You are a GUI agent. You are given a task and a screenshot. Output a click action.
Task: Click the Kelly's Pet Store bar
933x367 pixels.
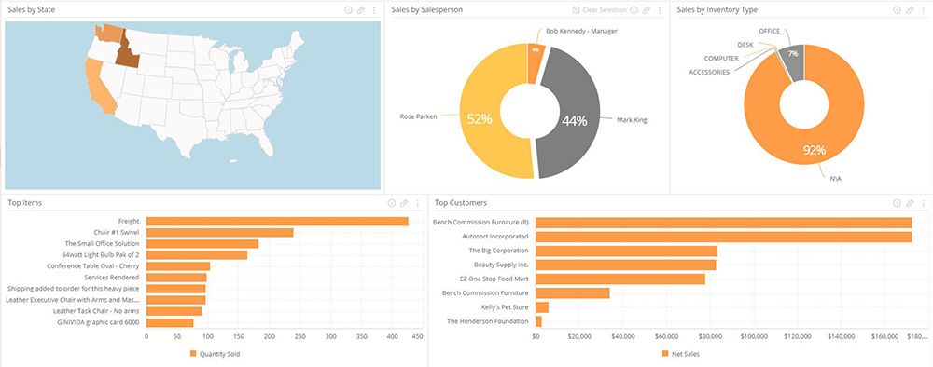[542, 307]
